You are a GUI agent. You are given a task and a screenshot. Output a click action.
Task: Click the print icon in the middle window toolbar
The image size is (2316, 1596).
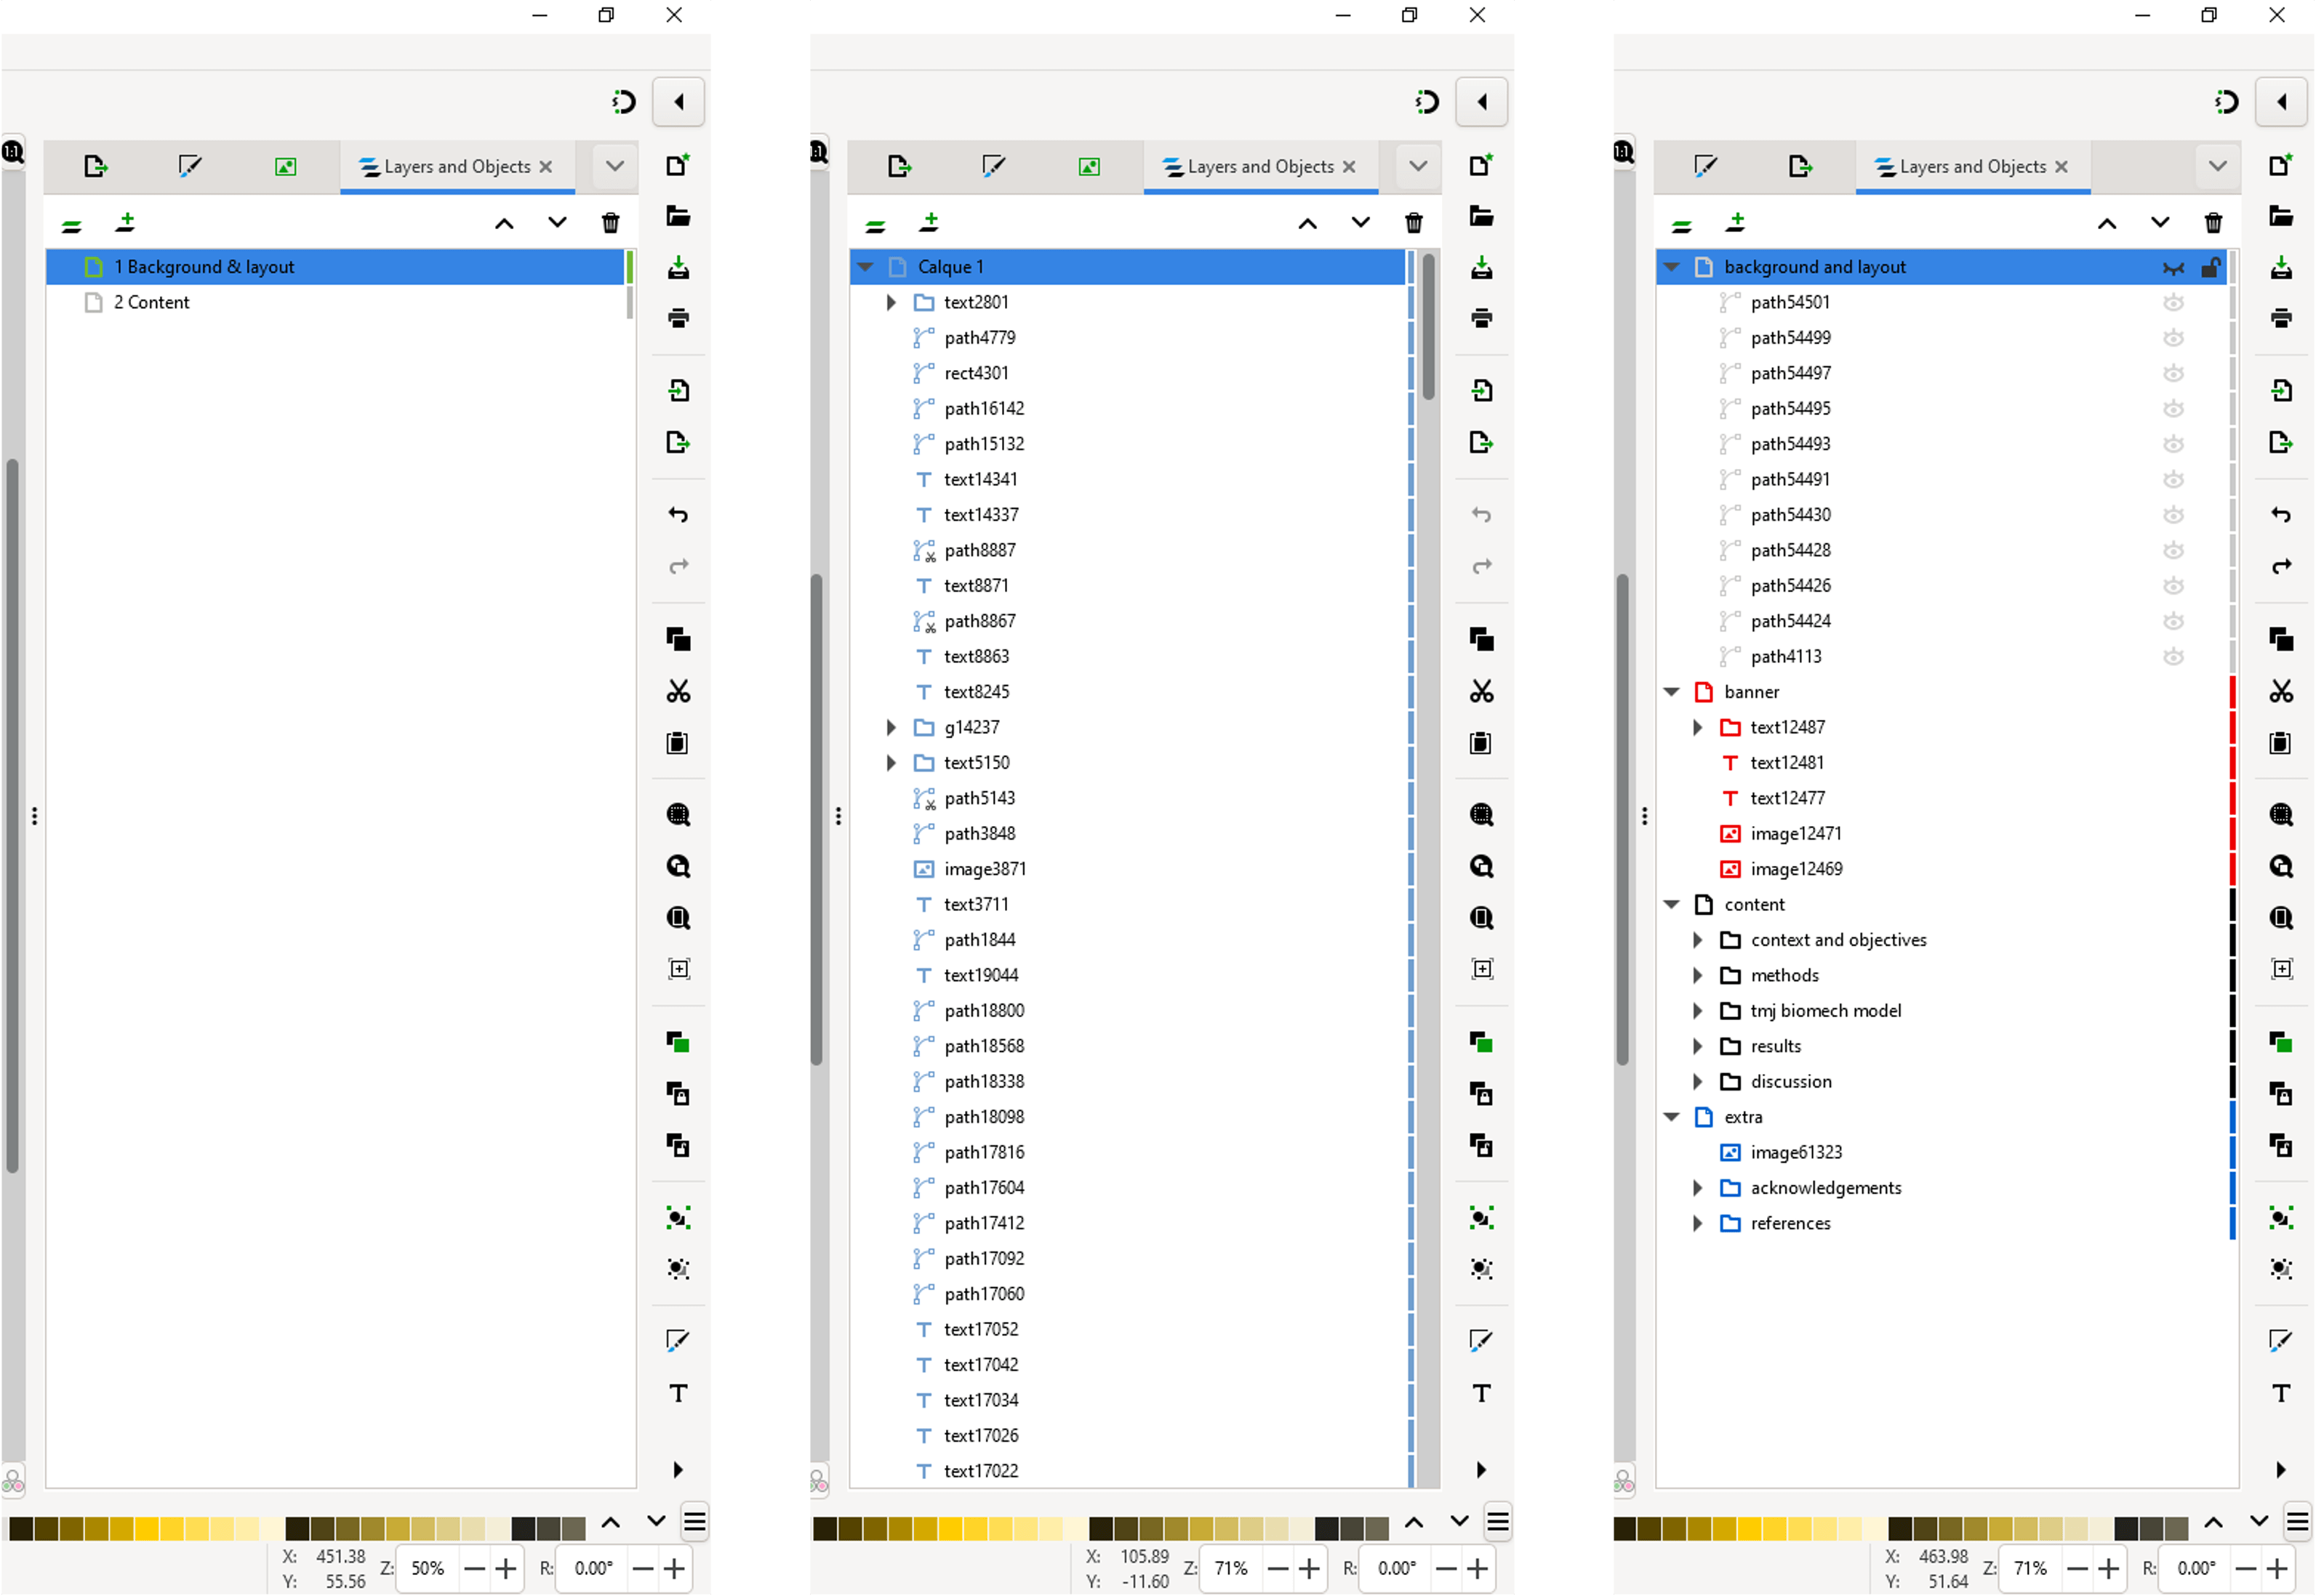1481,319
